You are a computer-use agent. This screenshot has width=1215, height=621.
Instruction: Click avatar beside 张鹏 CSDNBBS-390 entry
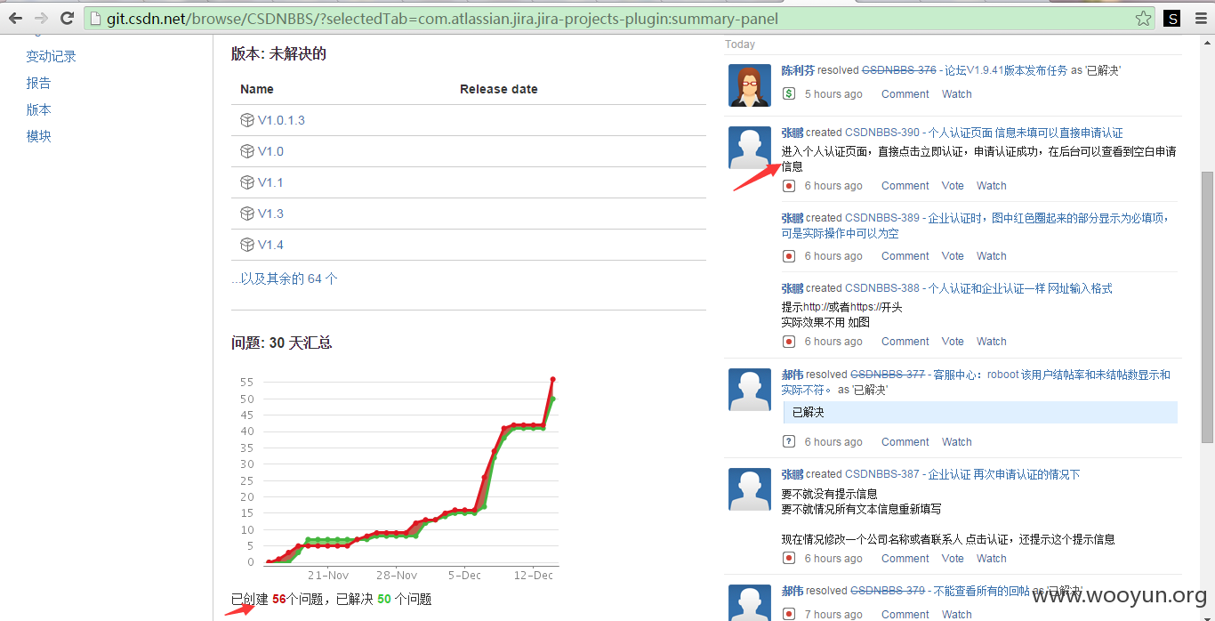[x=750, y=148]
